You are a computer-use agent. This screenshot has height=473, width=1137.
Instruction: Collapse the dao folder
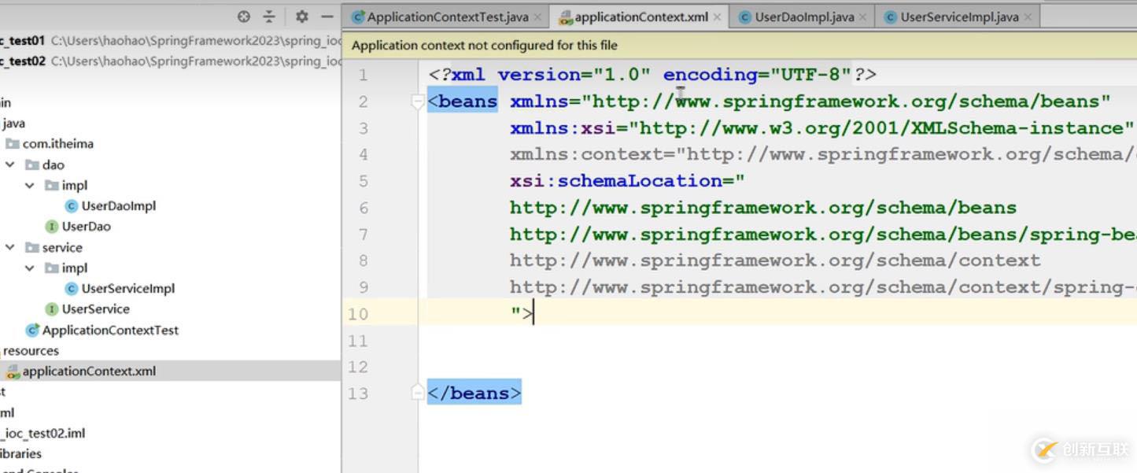(10, 164)
